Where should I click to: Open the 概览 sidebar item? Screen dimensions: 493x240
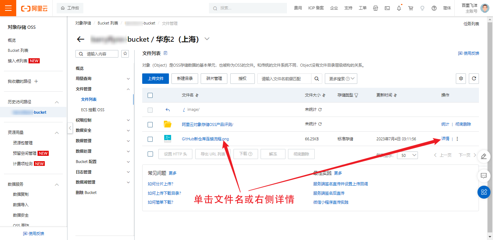pos(12,40)
